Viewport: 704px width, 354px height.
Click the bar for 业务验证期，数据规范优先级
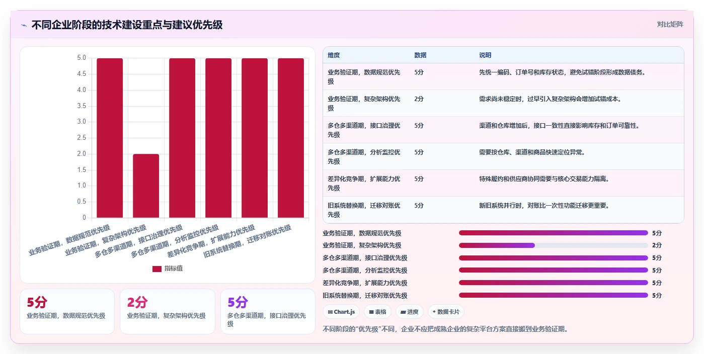tap(110, 138)
